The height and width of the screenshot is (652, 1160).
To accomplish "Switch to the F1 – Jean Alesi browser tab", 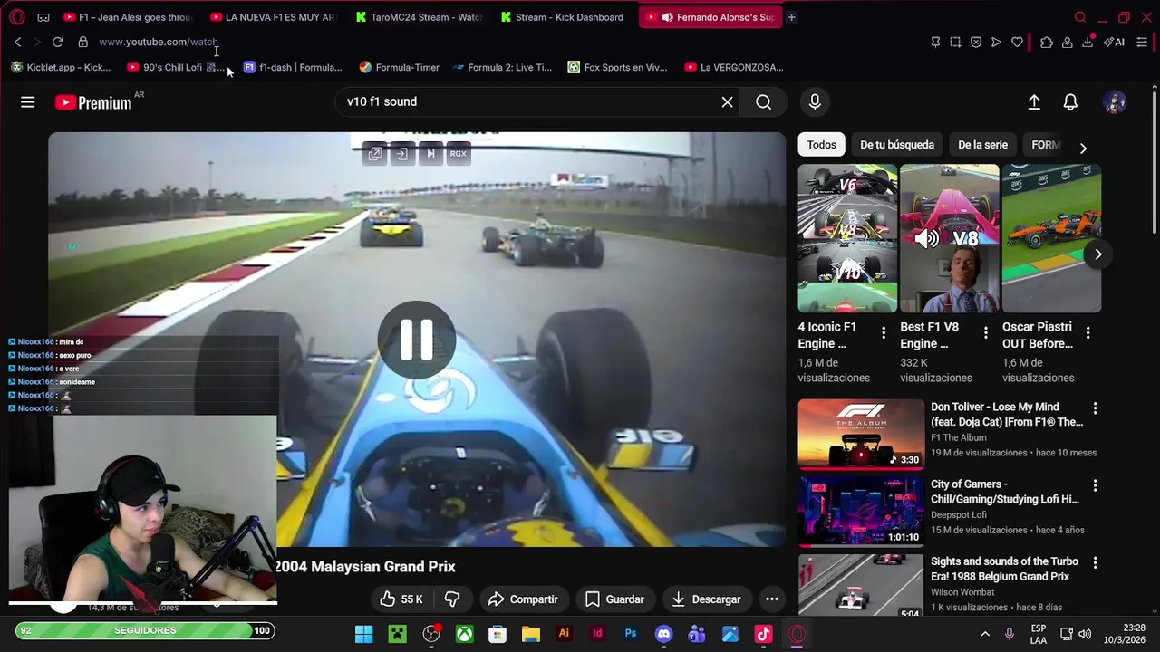I will pos(128,17).
